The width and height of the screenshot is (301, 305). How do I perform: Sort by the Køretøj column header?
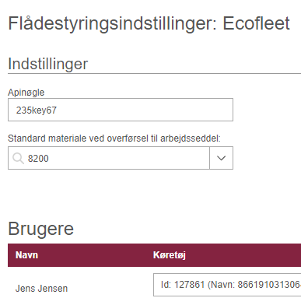(170, 255)
